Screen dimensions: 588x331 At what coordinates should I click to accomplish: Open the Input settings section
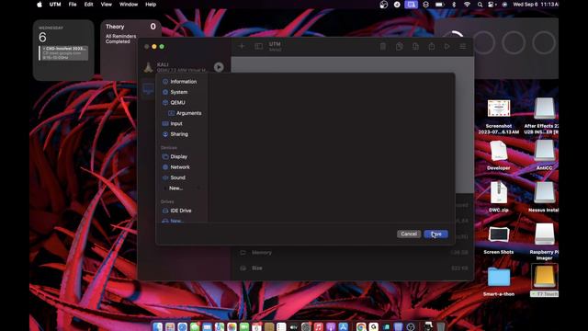coord(173,123)
